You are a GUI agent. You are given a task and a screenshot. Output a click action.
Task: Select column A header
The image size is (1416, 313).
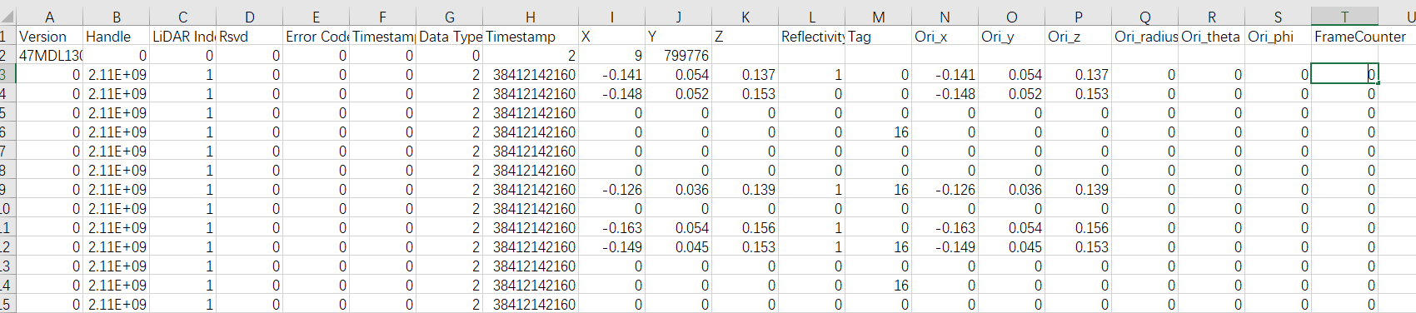50,17
